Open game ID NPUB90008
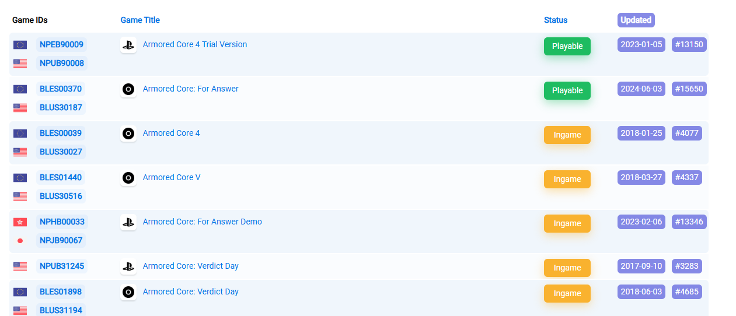Viewport: 736px width, 316px height. 62,63
